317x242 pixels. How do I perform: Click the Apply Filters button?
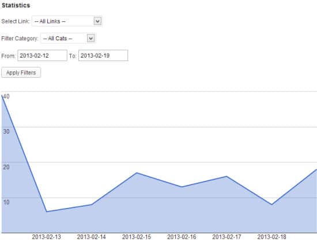[21, 73]
